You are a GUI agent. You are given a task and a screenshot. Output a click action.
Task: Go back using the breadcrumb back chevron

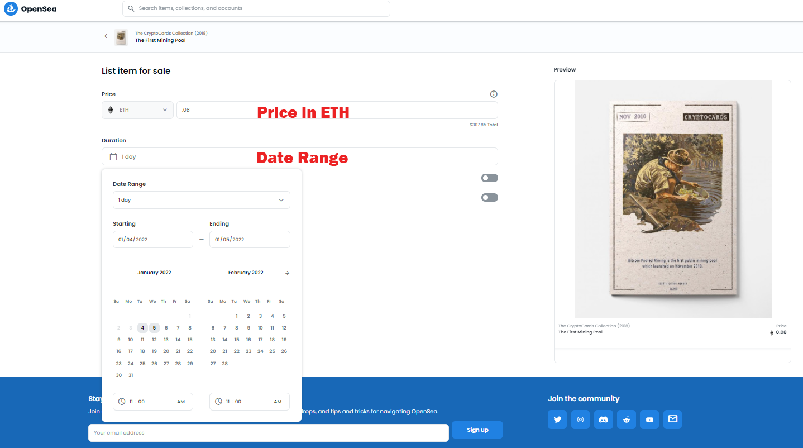click(x=106, y=36)
